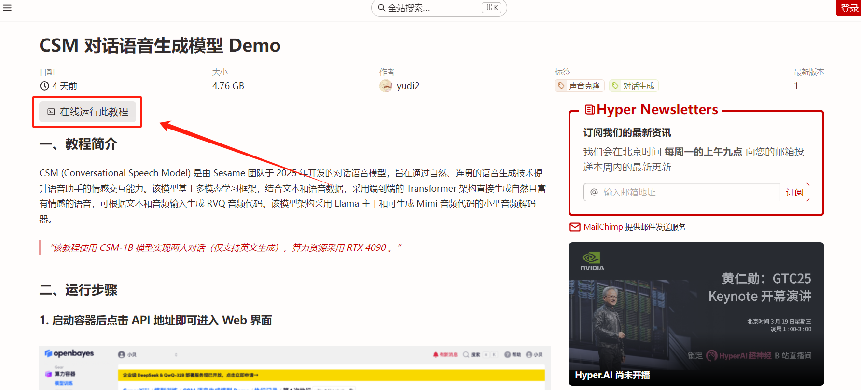Click the tag icon on 声音克隆
This screenshot has height=390, width=861.
[x=561, y=86]
